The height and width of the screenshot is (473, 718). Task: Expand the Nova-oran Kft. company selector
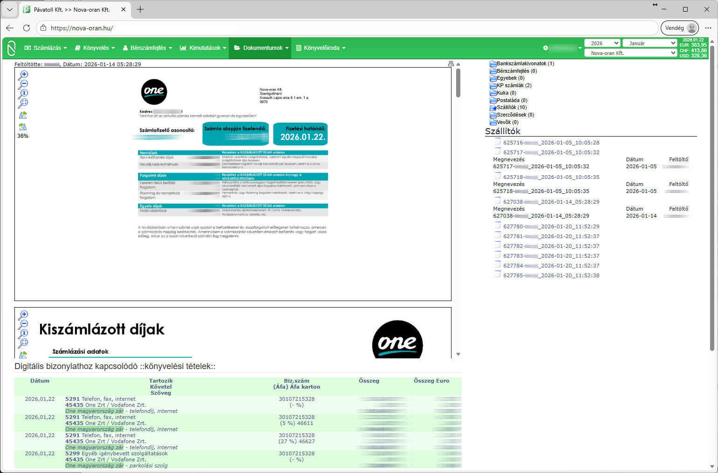click(x=630, y=53)
